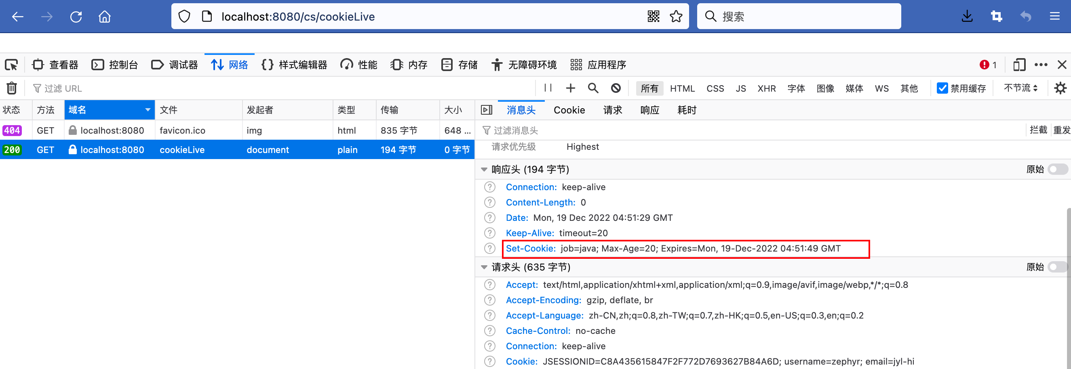Screen dimensions: 1071x369
Task: Filter requests by HTML type
Action: coord(682,88)
